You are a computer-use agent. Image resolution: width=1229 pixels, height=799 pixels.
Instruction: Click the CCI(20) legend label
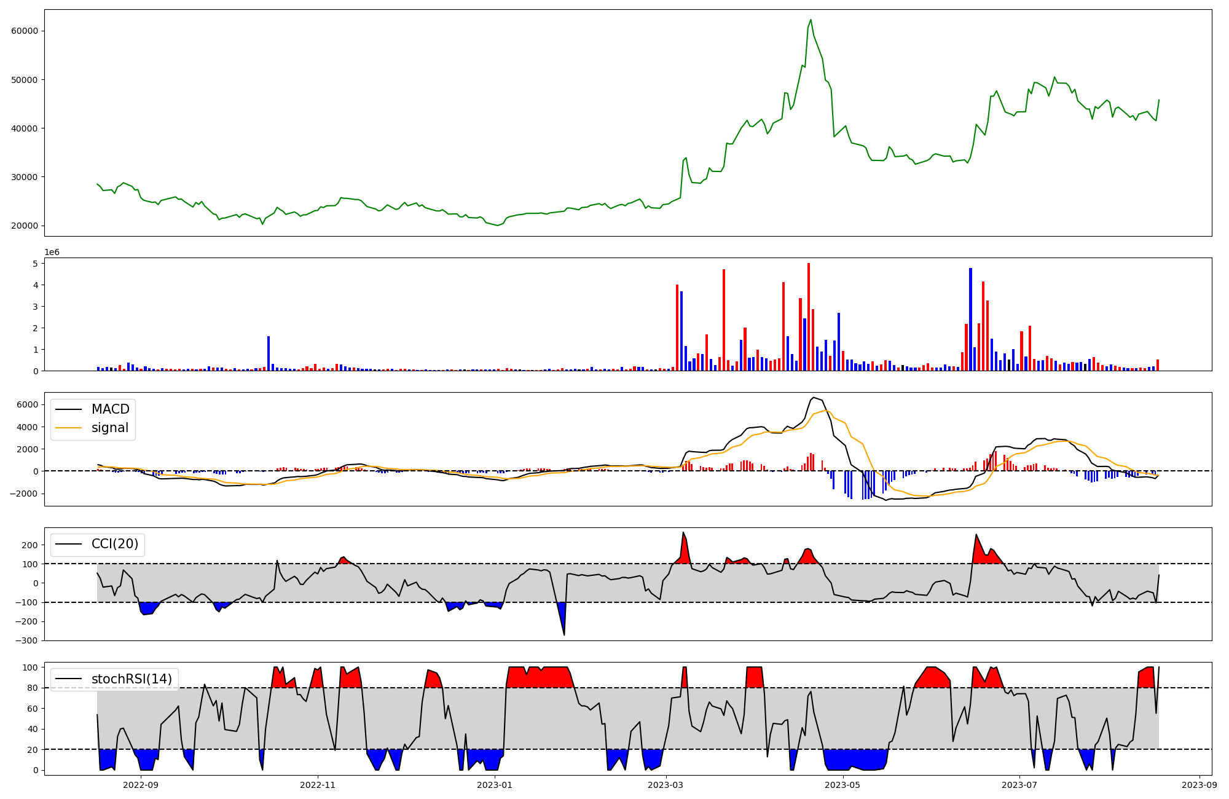[115, 544]
